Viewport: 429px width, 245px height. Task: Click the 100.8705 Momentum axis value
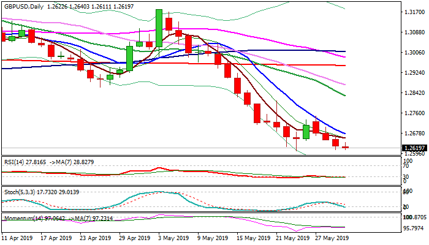pos(415,217)
